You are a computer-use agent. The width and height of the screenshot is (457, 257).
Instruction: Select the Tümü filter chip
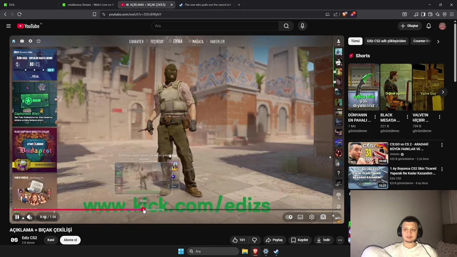[355, 41]
